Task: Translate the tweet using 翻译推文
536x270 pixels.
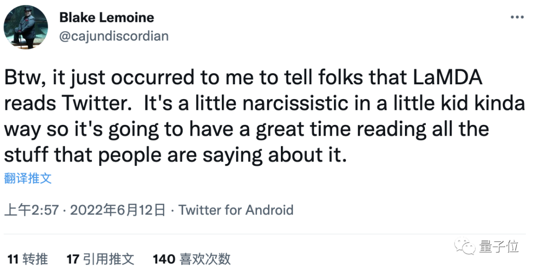Action: point(28,178)
